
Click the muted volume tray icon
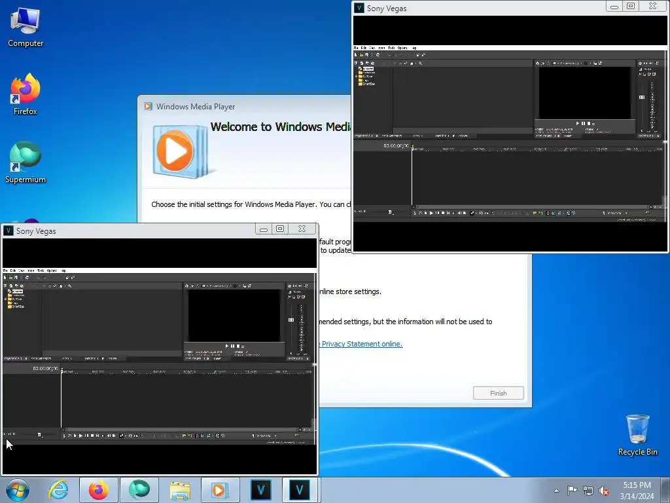click(x=604, y=491)
